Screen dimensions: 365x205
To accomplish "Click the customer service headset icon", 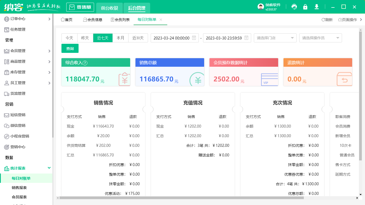I will coord(294,7).
